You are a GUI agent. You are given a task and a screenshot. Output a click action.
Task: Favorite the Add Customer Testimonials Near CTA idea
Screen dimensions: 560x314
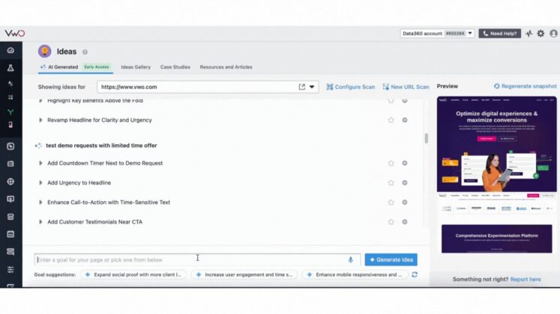click(x=391, y=222)
